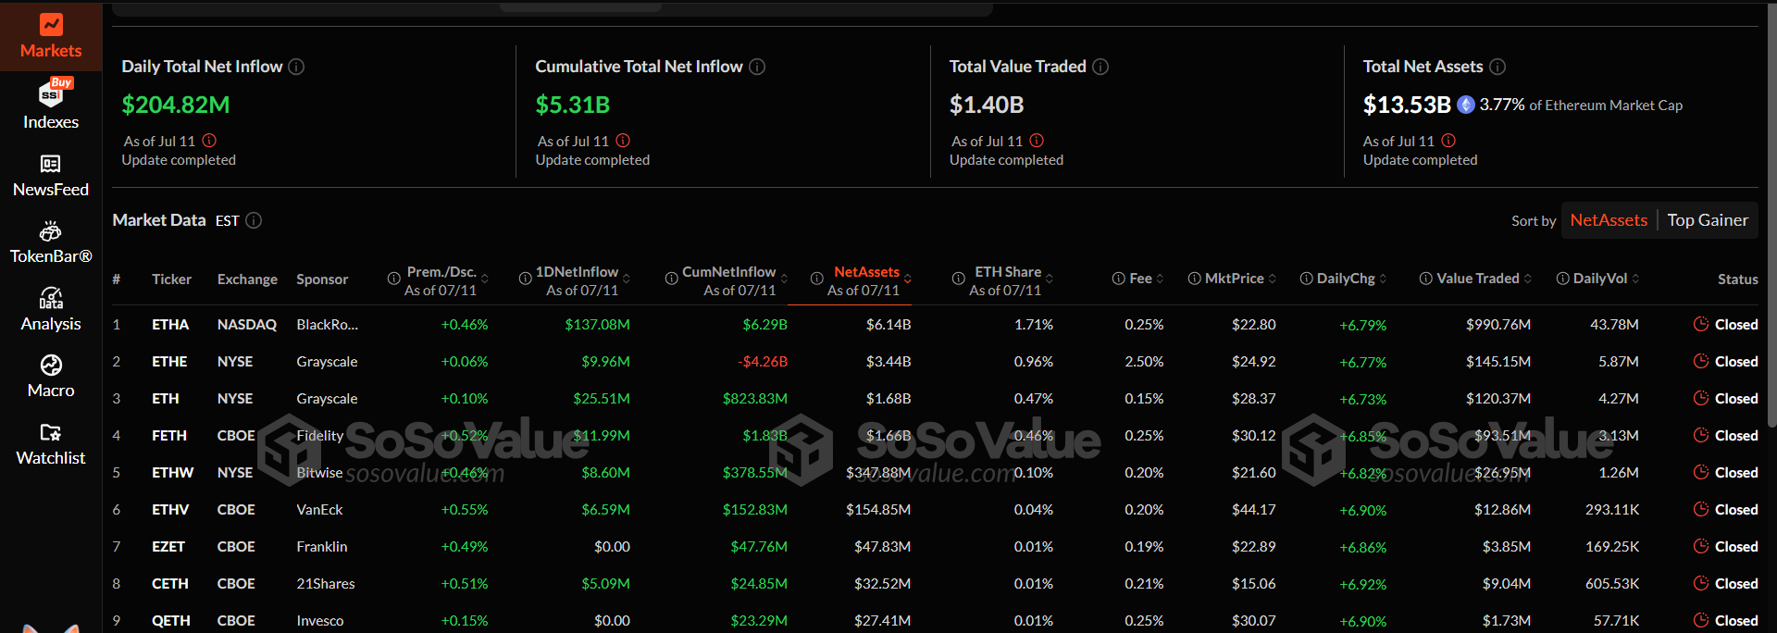This screenshot has height=633, width=1777.
Task: Click info icon next to NetAssets column
Action: click(817, 279)
